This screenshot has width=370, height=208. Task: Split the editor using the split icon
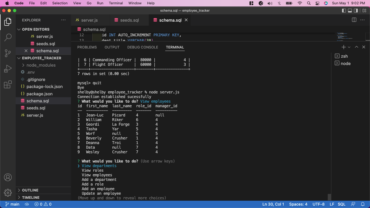(354, 20)
